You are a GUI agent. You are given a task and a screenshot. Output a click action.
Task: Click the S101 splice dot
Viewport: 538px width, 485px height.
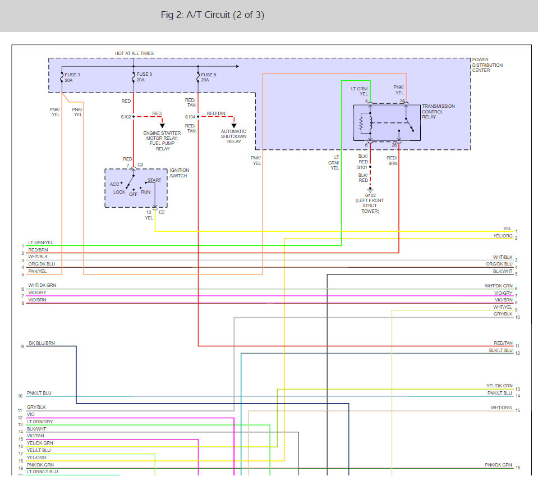pos(370,167)
